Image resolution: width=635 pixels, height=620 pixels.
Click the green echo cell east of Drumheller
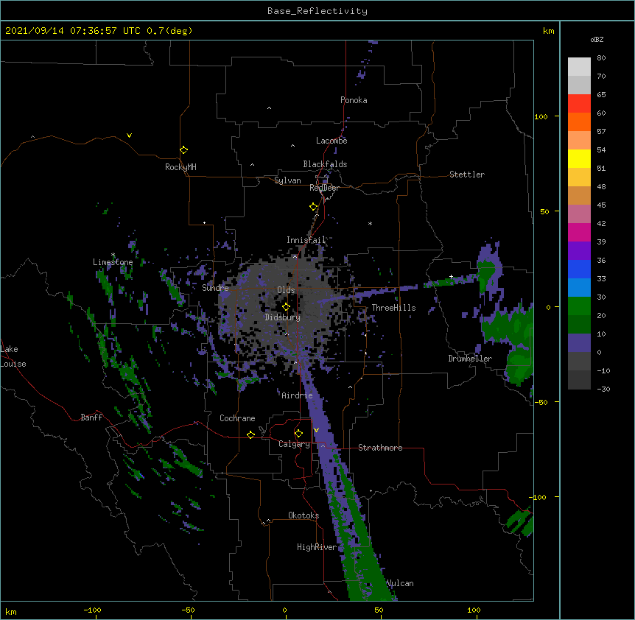519,364
